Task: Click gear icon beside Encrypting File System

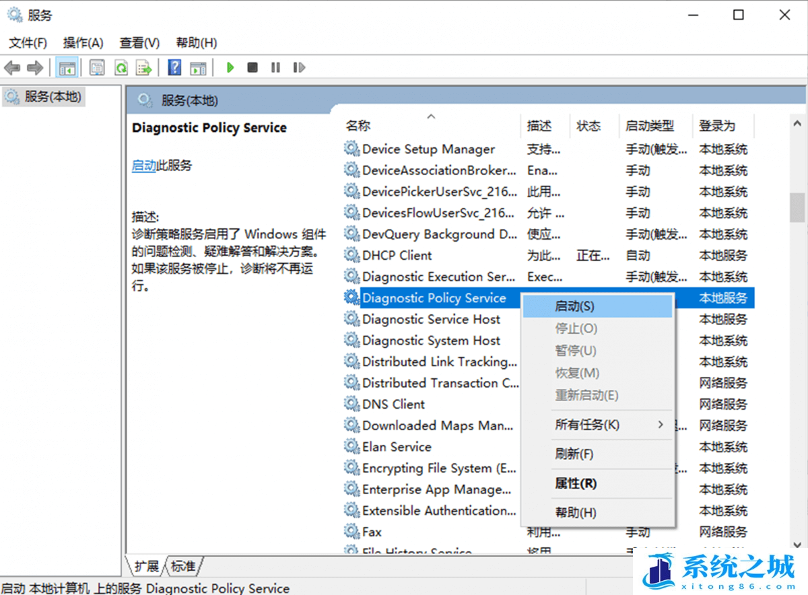Action: [351, 468]
